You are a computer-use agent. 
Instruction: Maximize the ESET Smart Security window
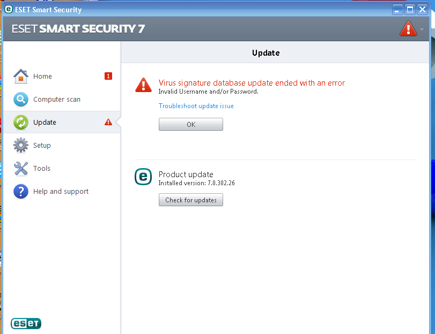pyautogui.click(x=410, y=10)
